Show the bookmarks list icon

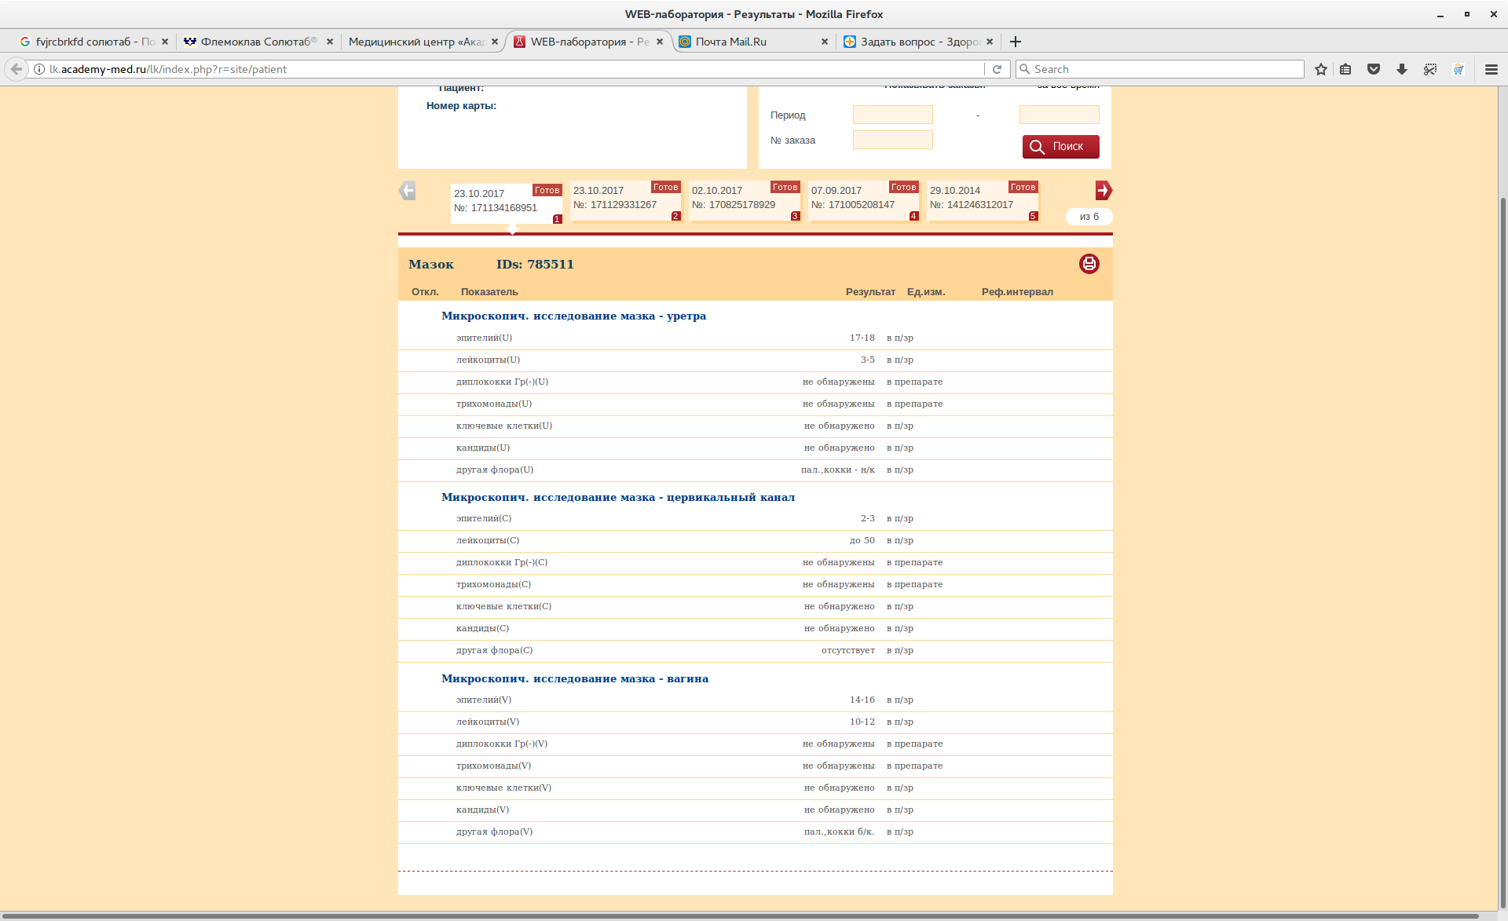(x=1345, y=69)
